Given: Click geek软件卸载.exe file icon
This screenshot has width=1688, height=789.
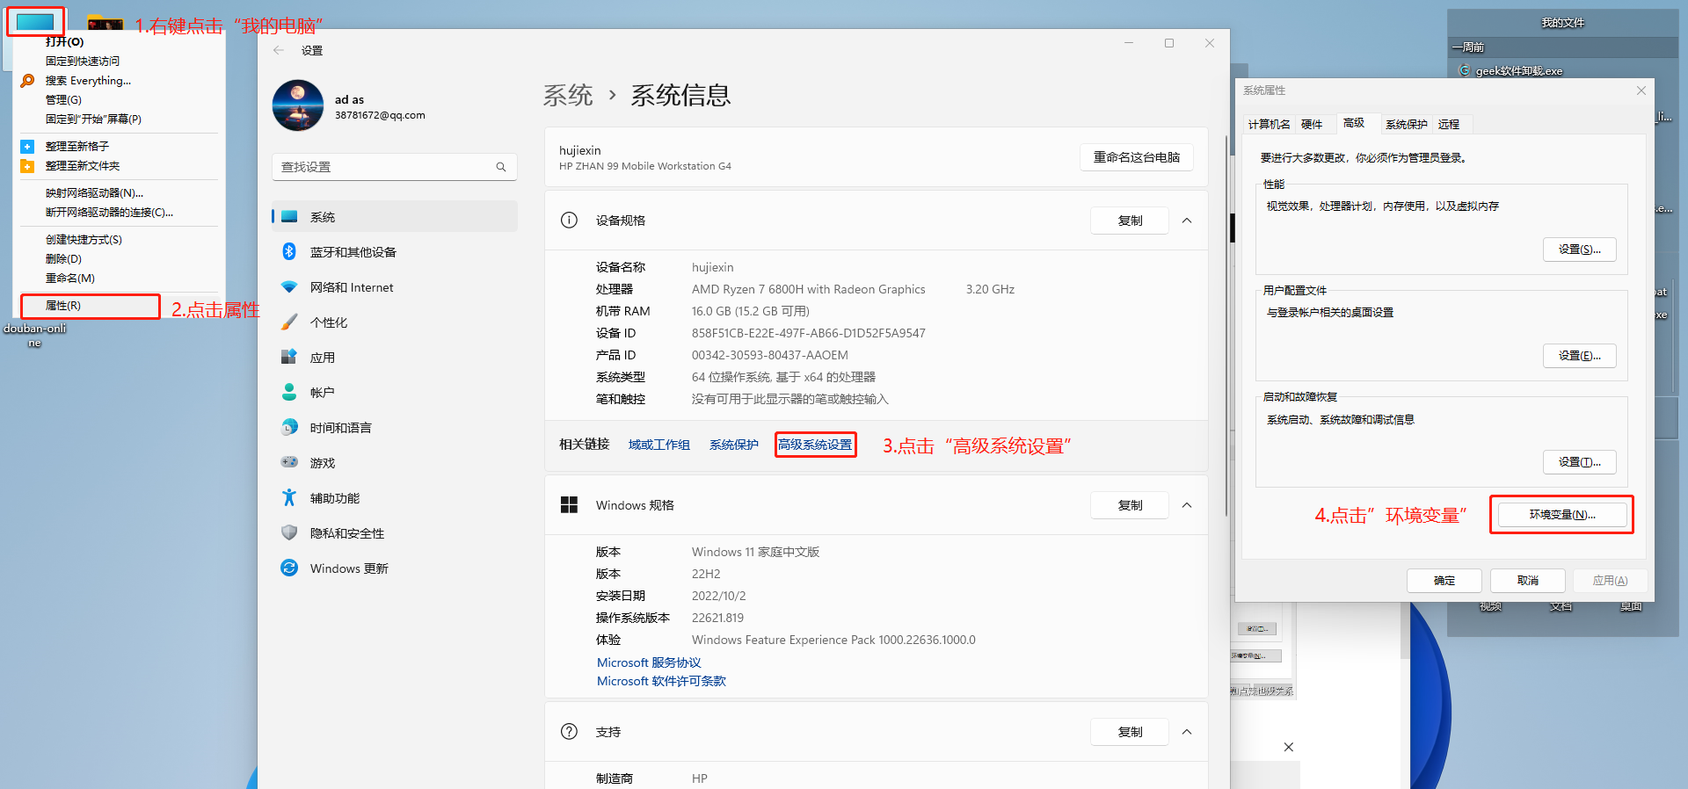Looking at the screenshot, I should point(1464,70).
